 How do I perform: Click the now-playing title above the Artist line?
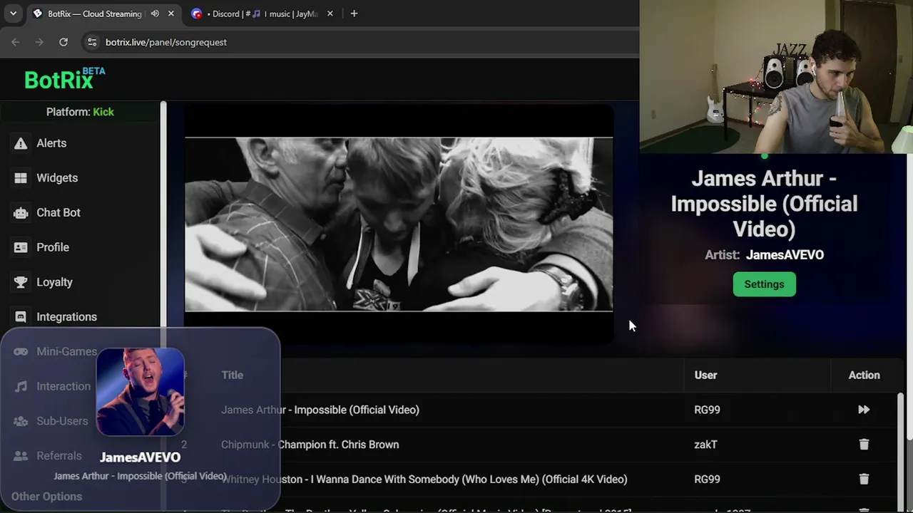click(764, 204)
